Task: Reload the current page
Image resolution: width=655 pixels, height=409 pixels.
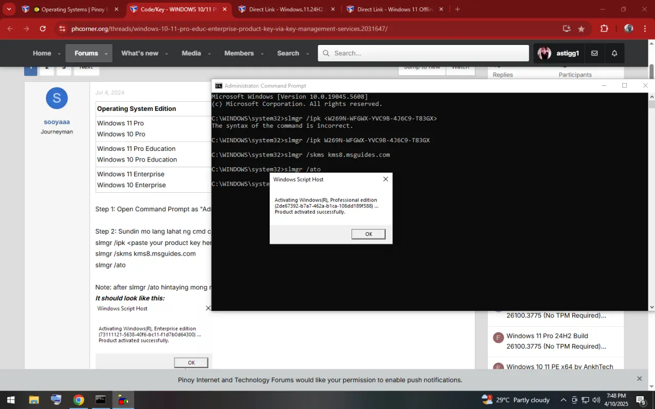Action: click(x=43, y=29)
